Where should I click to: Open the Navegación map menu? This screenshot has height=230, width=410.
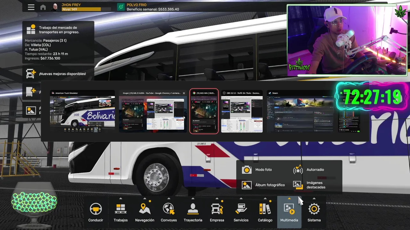point(145,212)
